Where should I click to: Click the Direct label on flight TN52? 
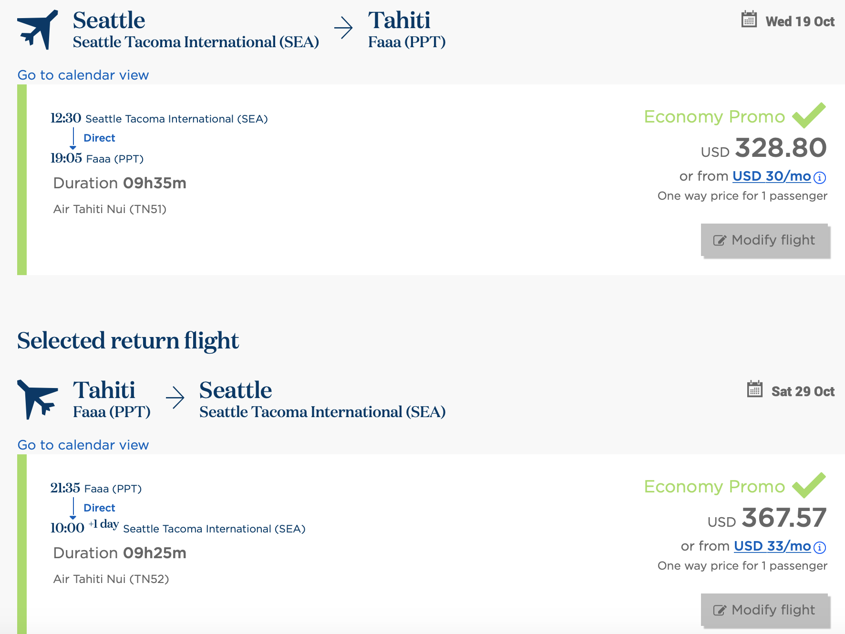point(99,508)
